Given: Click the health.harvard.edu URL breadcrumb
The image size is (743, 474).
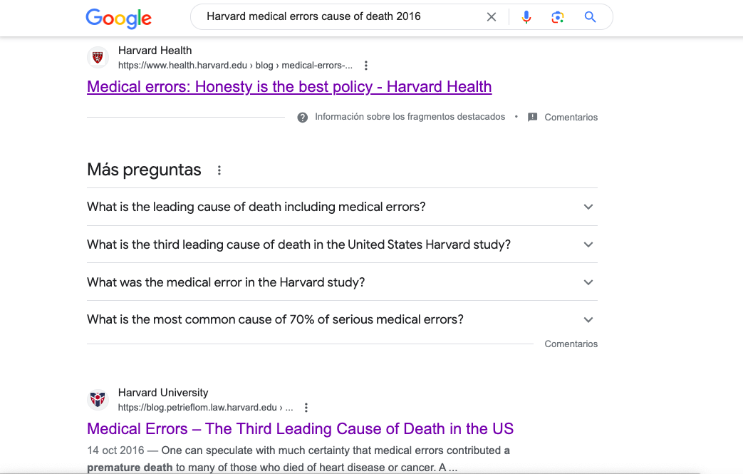Looking at the screenshot, I should point(235,66).
